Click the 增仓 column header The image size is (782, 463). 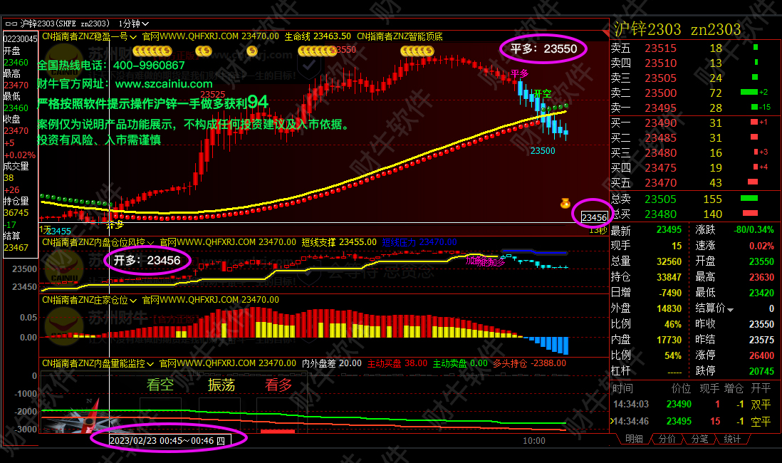point(734,388)
